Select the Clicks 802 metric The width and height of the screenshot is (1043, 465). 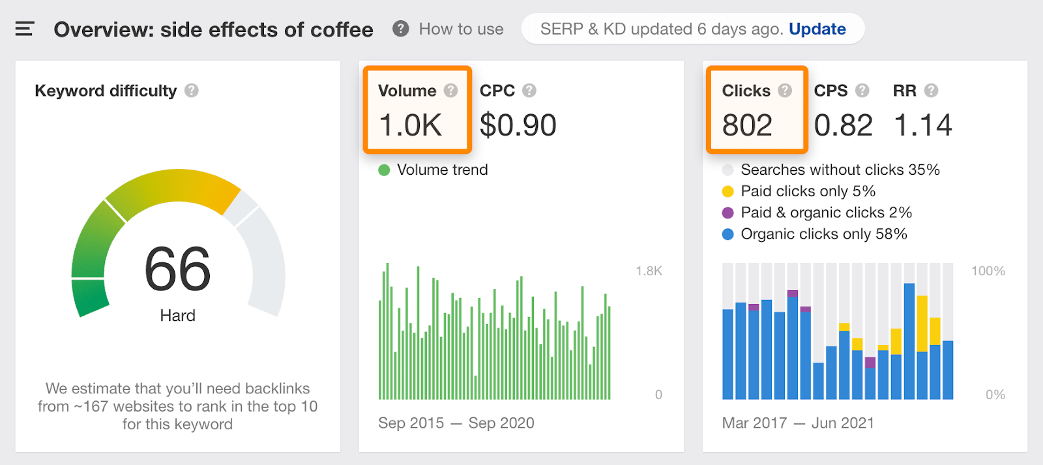point(747,125)
